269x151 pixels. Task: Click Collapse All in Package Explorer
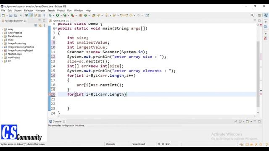pos(36,25)
